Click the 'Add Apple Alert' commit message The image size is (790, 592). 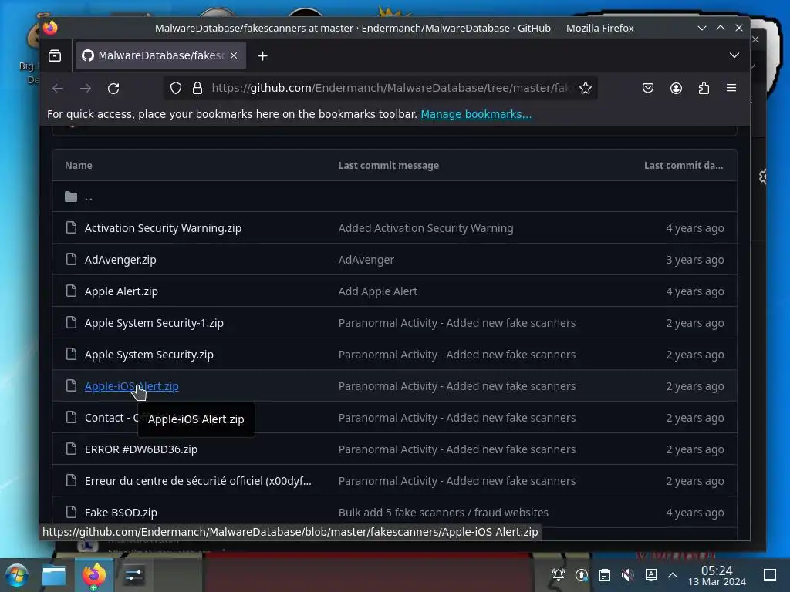[378, 291]
